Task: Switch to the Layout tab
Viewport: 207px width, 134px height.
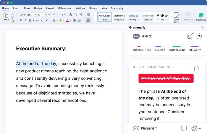Action: point(50,8)
